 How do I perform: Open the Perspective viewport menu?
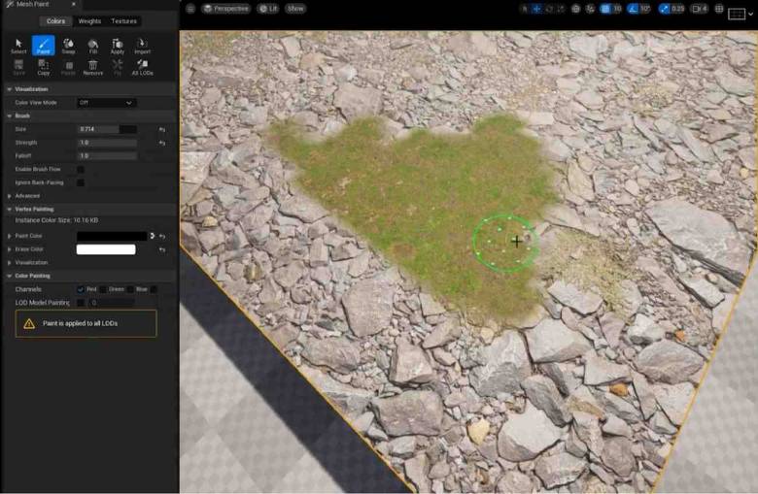click(x=225, y=9)
